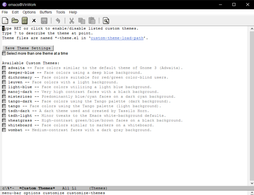Close the buffer with the X toolbar icon

[x=34, y=21]
